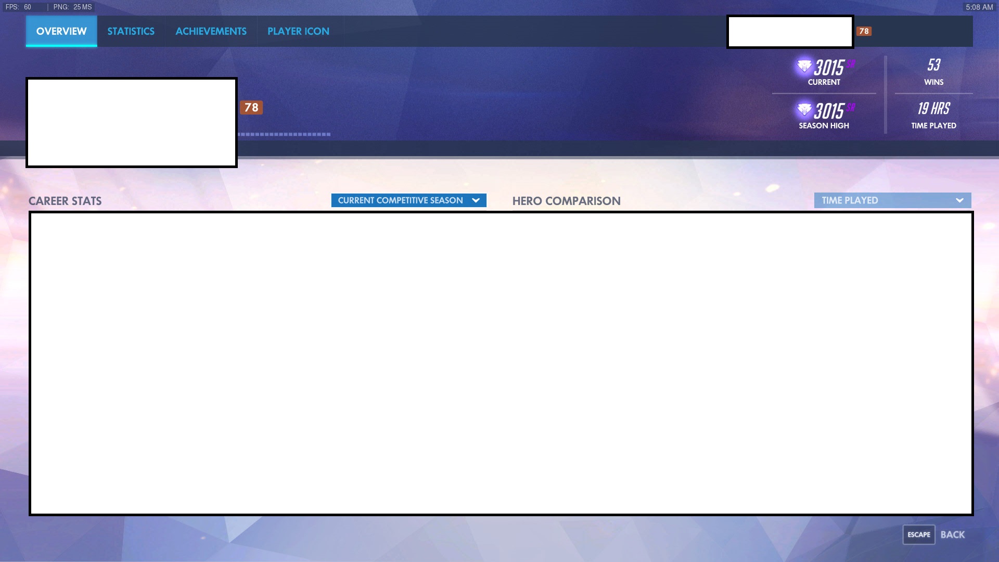
Task: Switch to the Overview tab
Action: point(61,31)
